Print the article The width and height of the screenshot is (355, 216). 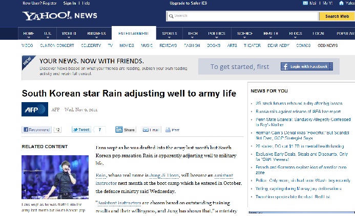172,130
